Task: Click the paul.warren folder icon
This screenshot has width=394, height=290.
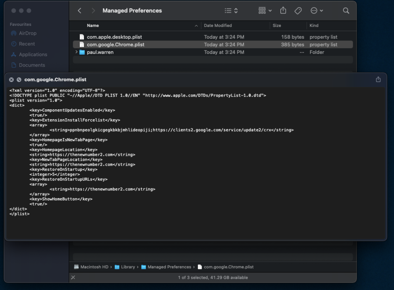Action: [x=82, y=52]
